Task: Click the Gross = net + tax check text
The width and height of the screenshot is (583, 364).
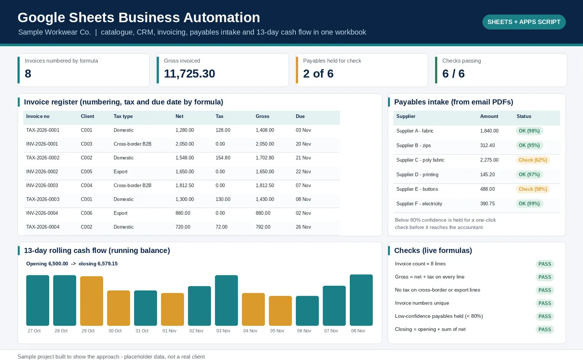Action: coord(429,277)
